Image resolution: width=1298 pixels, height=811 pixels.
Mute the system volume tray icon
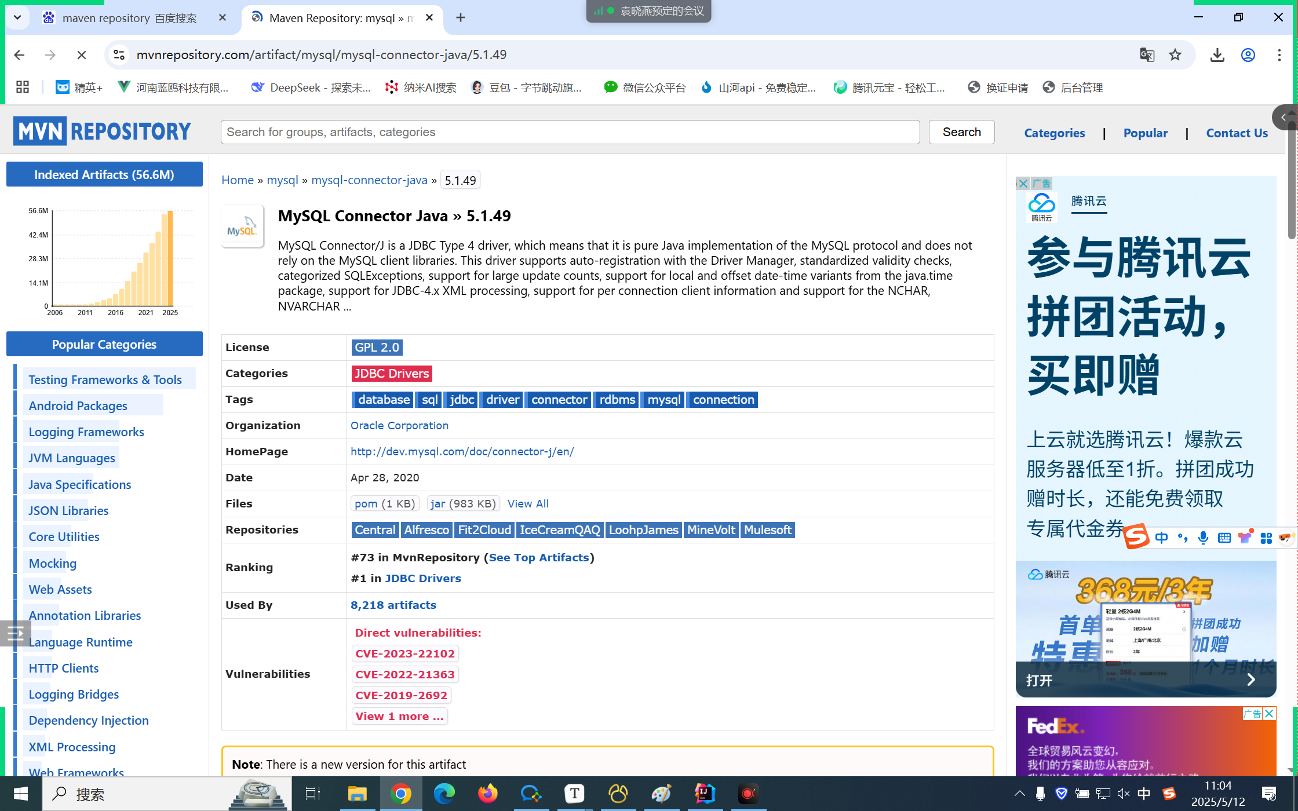point(1123,794)
